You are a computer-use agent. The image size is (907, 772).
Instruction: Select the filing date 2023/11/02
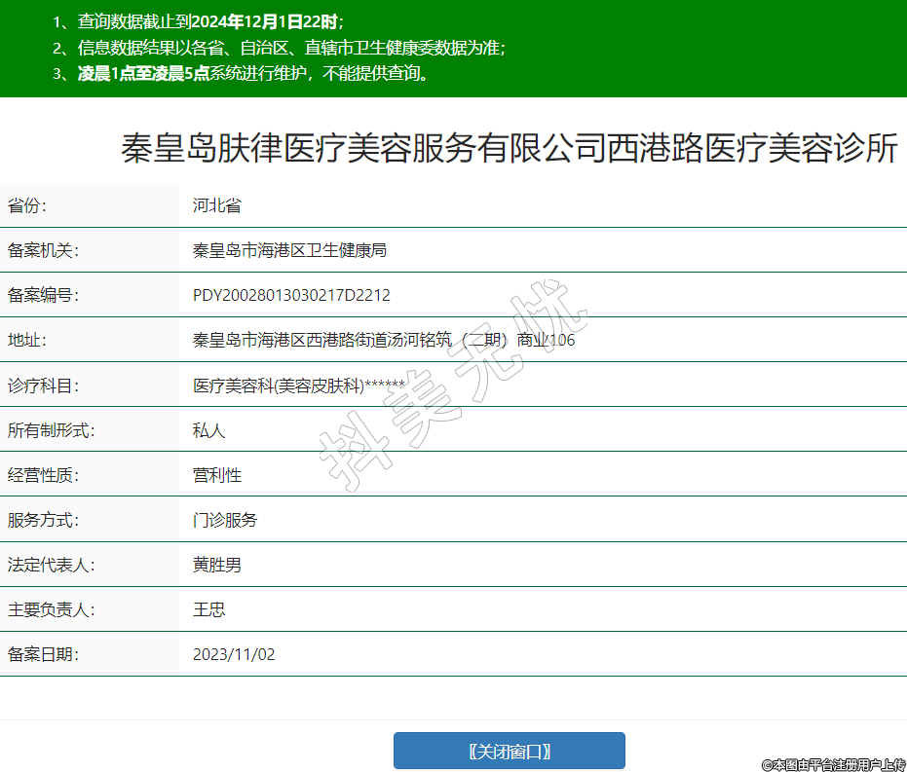[234, 654]
